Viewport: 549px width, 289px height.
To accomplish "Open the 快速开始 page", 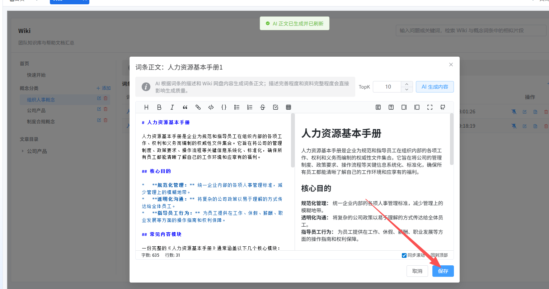I will (36, 75).
